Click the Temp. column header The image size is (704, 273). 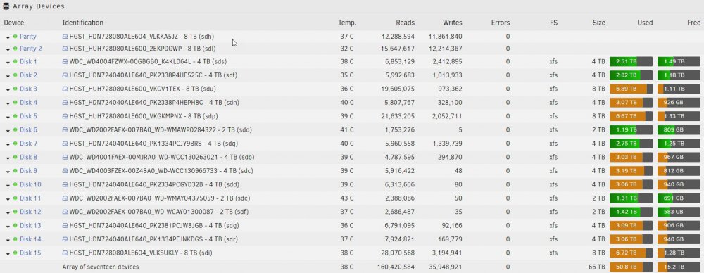point(347,23)
